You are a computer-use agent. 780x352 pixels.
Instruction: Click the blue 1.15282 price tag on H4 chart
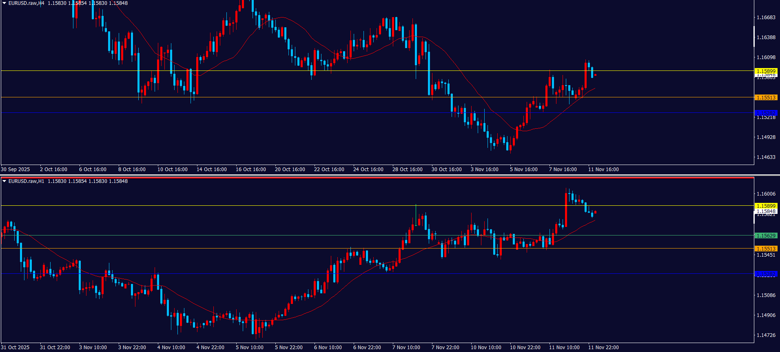[766, 113]
